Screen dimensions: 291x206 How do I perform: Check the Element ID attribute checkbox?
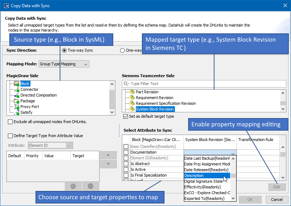tap(126, 158)
